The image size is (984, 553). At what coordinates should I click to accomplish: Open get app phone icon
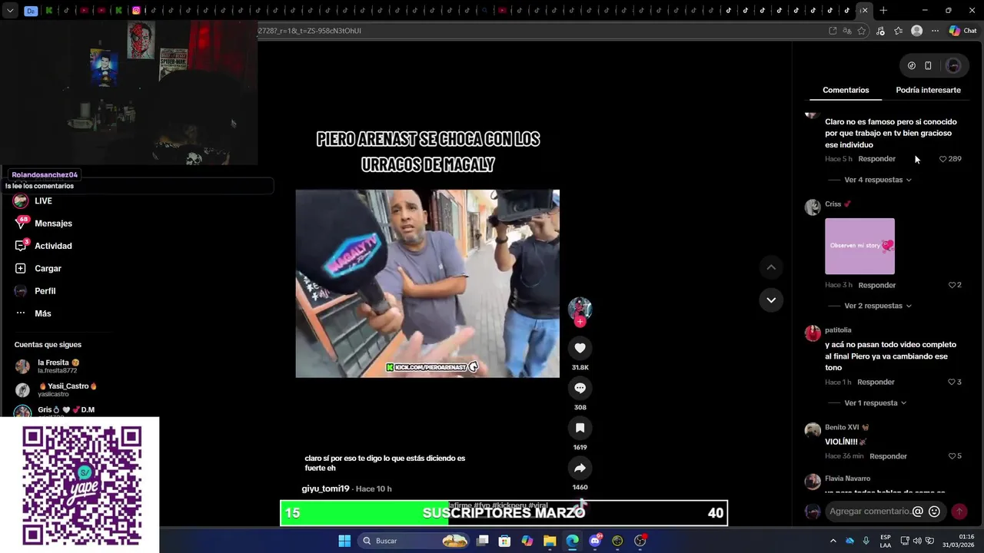[x=928, y=66]
